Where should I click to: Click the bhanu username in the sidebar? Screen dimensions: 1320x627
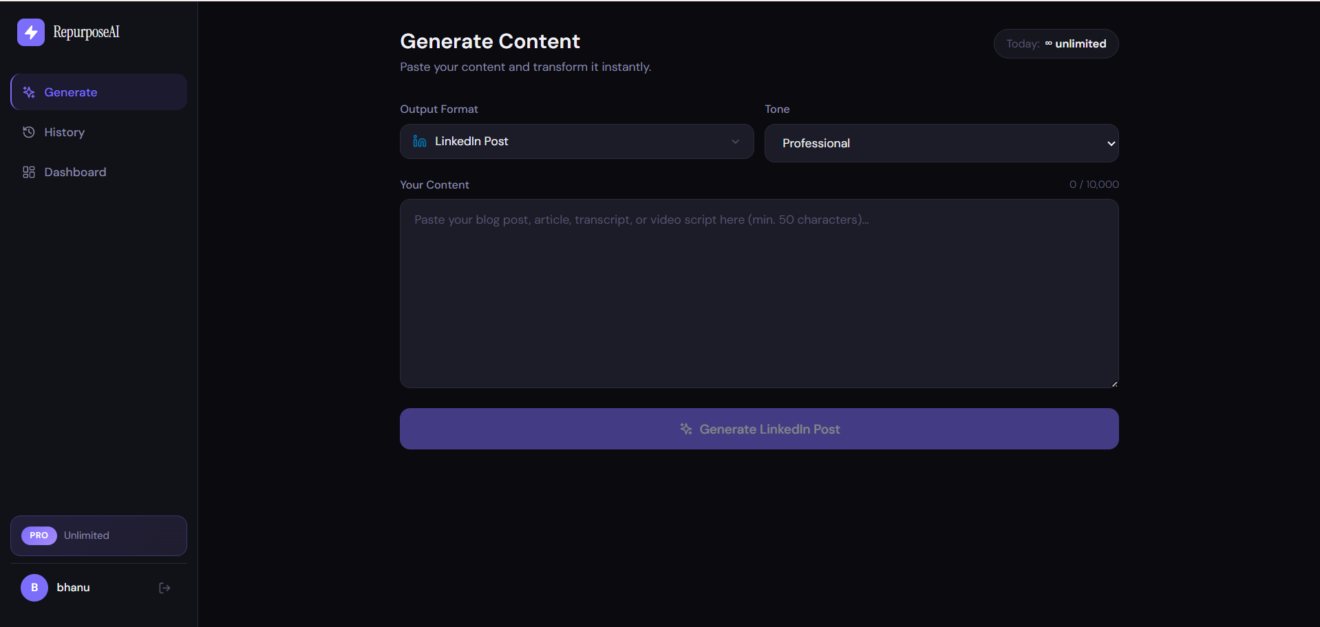(73, 587)
